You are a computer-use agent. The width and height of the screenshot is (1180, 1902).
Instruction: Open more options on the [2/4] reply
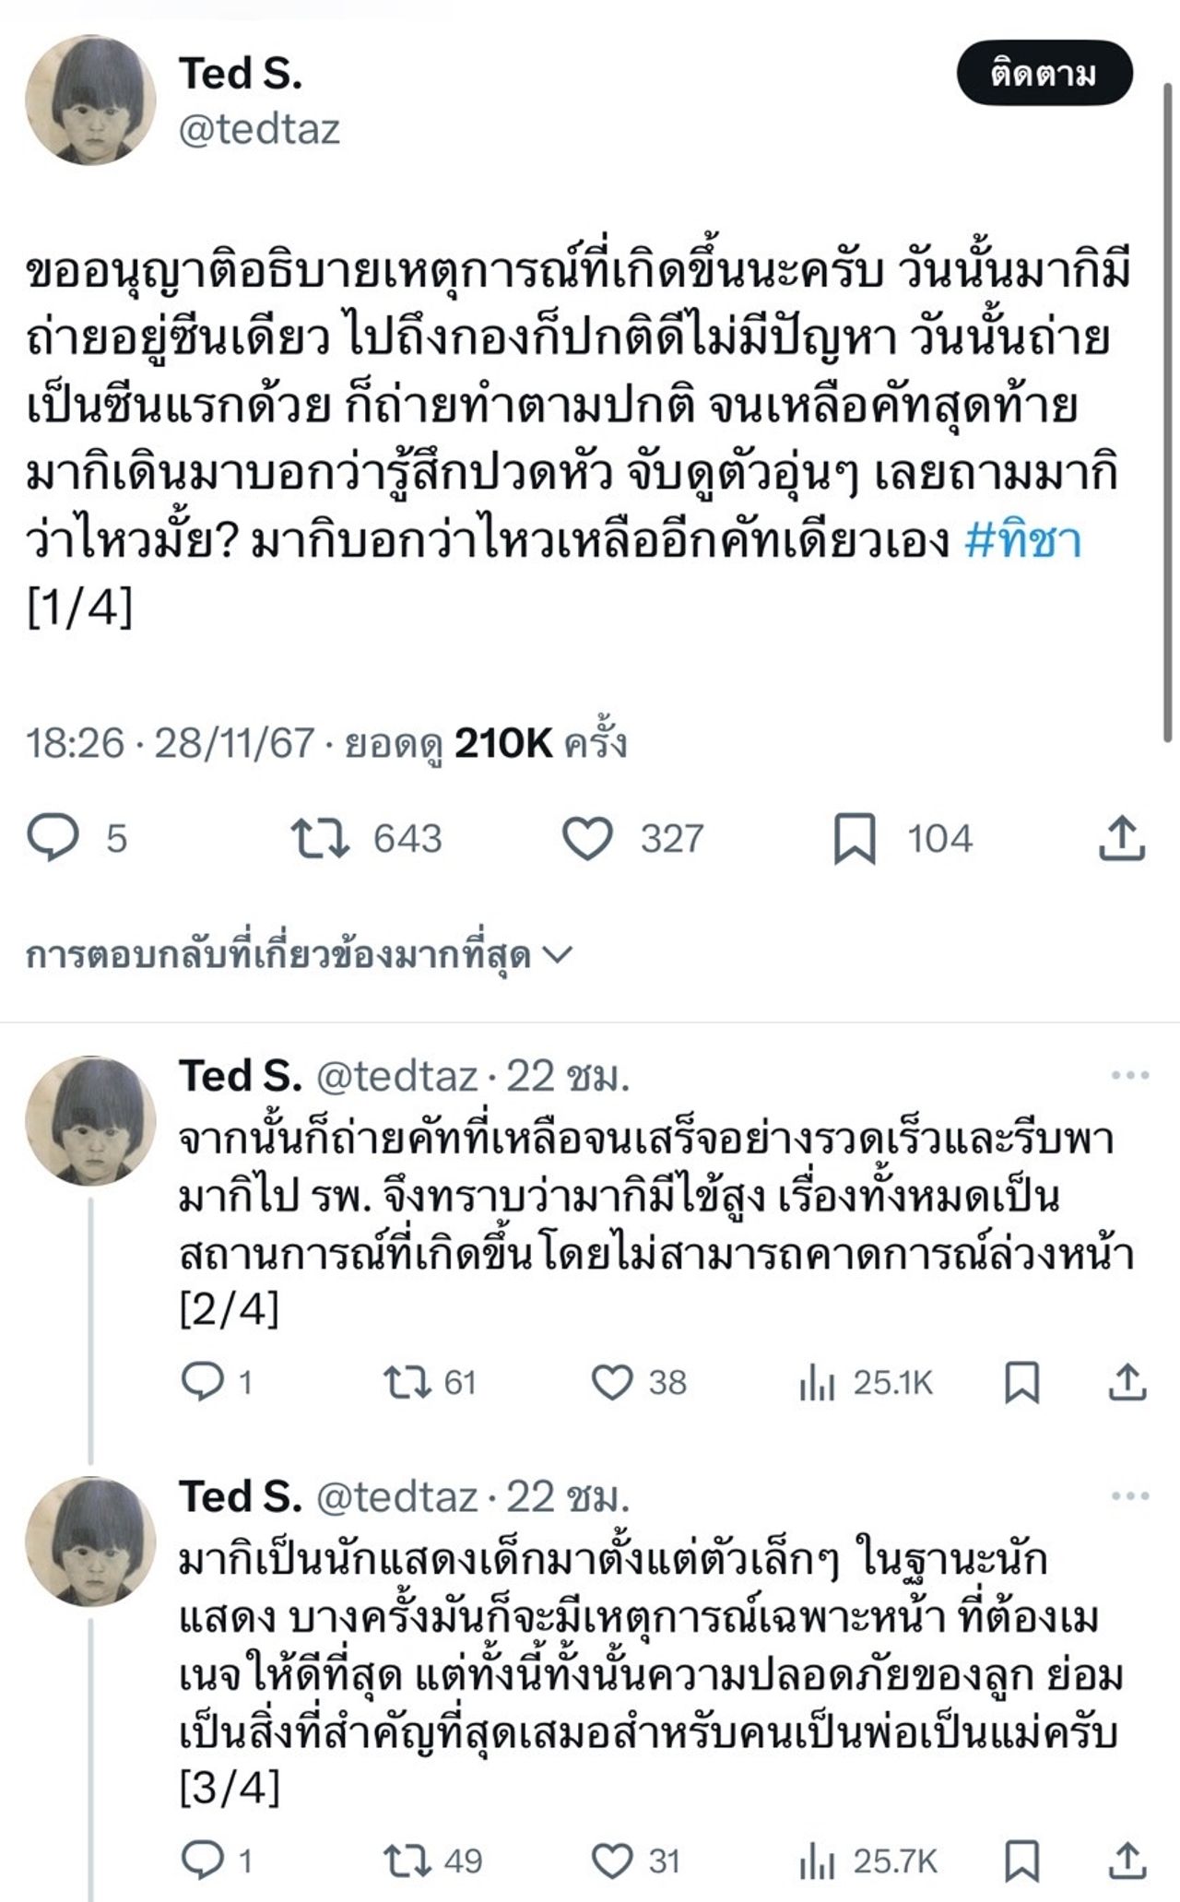(x=1130, y=1076)
